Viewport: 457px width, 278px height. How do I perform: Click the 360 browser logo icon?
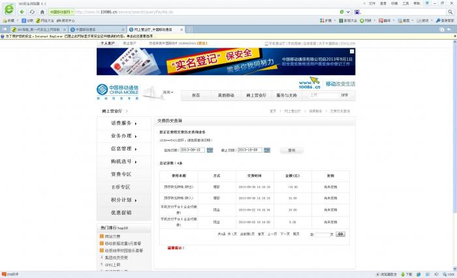[x=8, y=9]
